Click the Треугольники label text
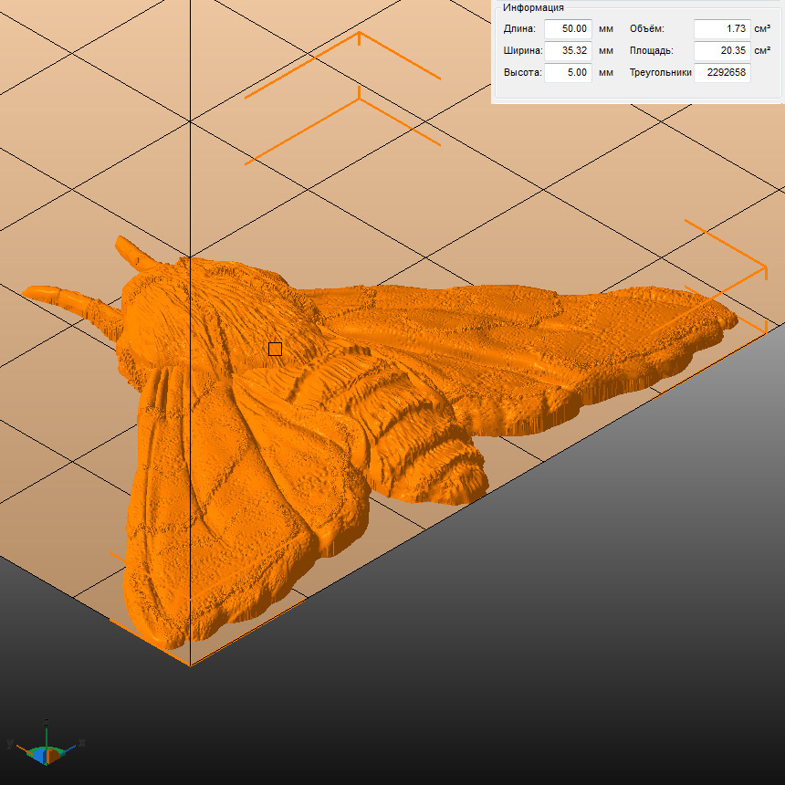The image size is (785, 785). click(x=660, y=73)
